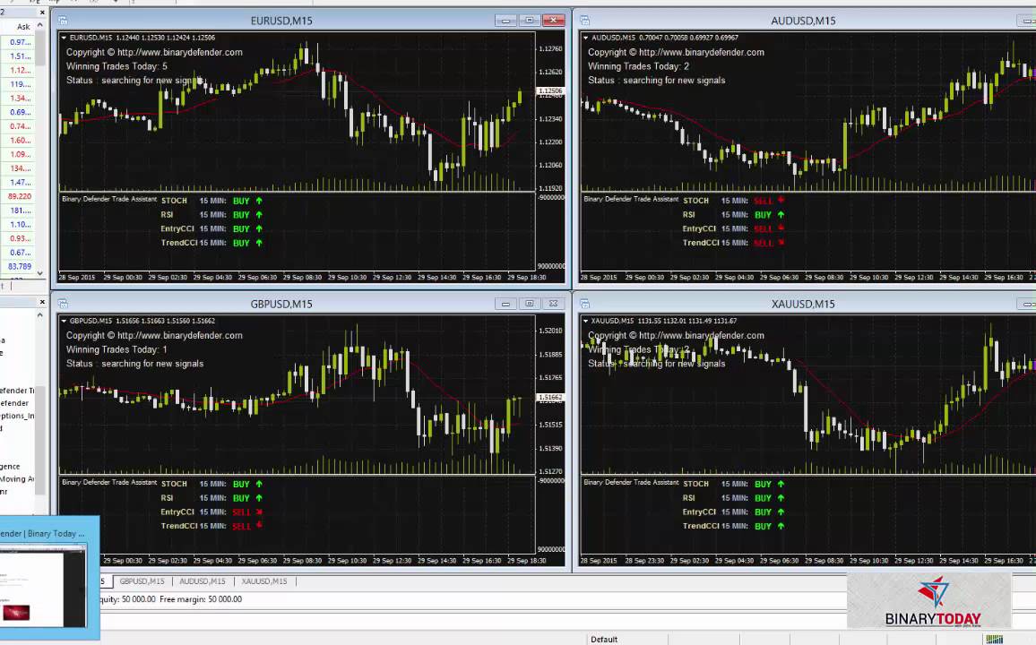Click the red arrow beside GBPUSD TrendCCI SELL
This screenshot has height=645, width=1036.
(259, 526)
